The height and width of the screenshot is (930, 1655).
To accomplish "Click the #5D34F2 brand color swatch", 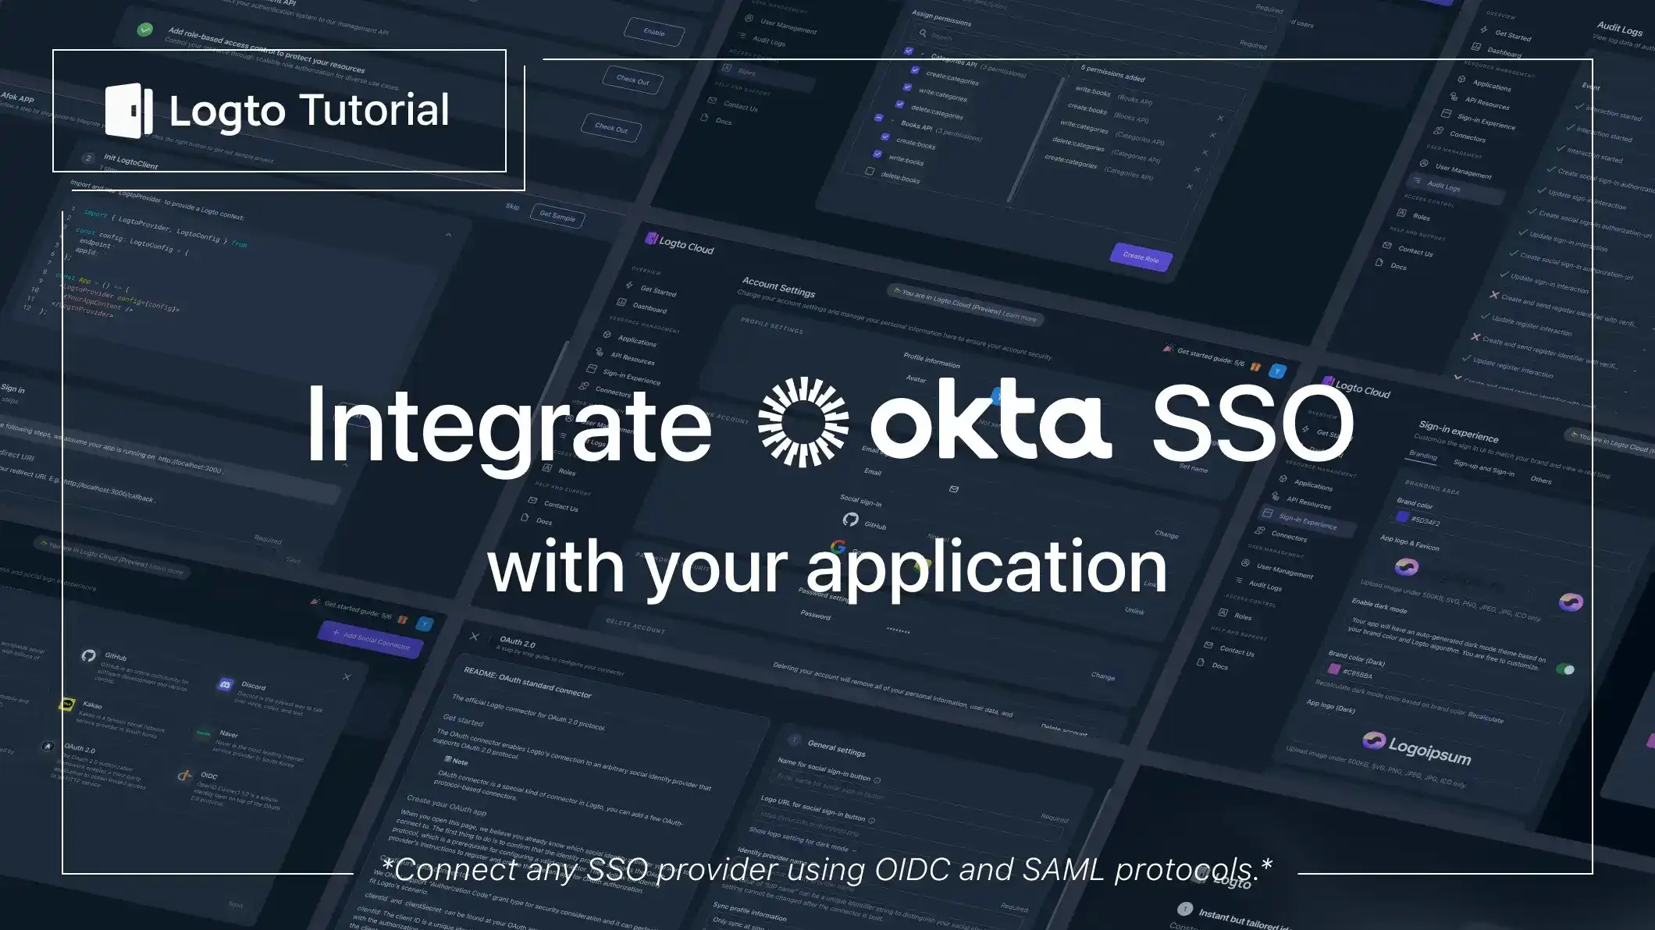I will pyautogui.click(x=1403, y=517).
